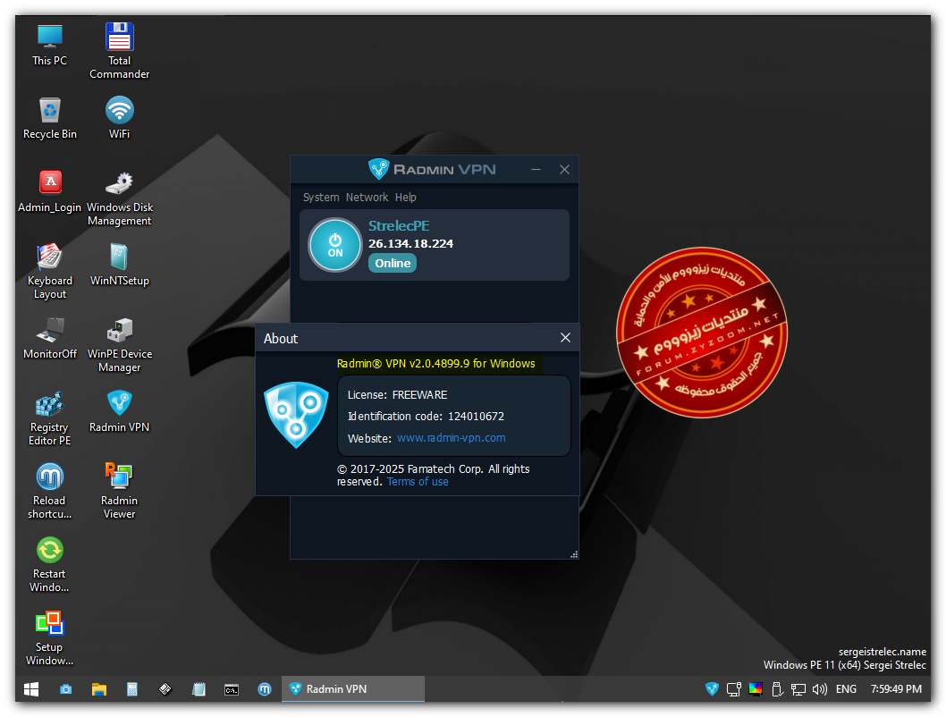Toggle the Radmin VPN ON power button
Screen dimensions: 946x717
pos(335,245)
